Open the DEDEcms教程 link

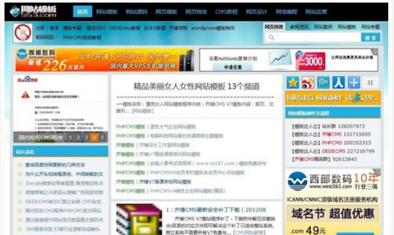(x=125, y=28)
